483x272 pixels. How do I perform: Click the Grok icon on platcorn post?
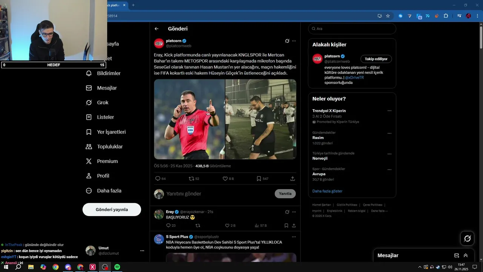pos(287,41)
